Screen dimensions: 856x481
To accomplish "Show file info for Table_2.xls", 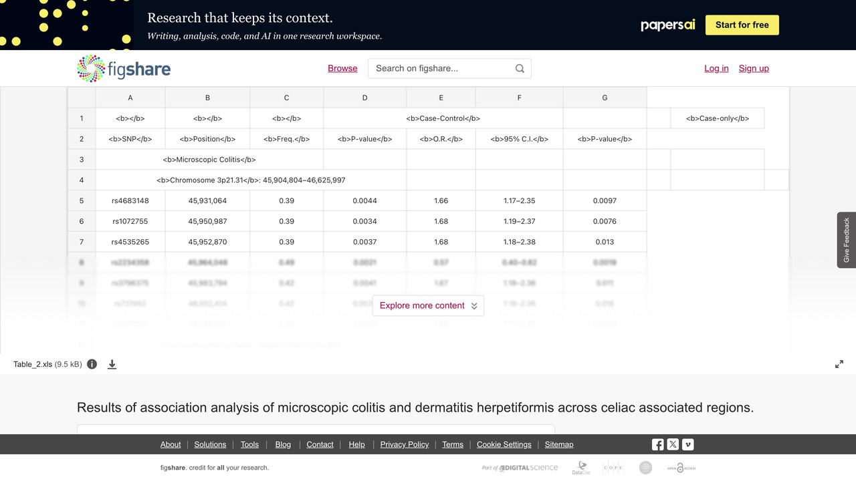I will point(92,364).
